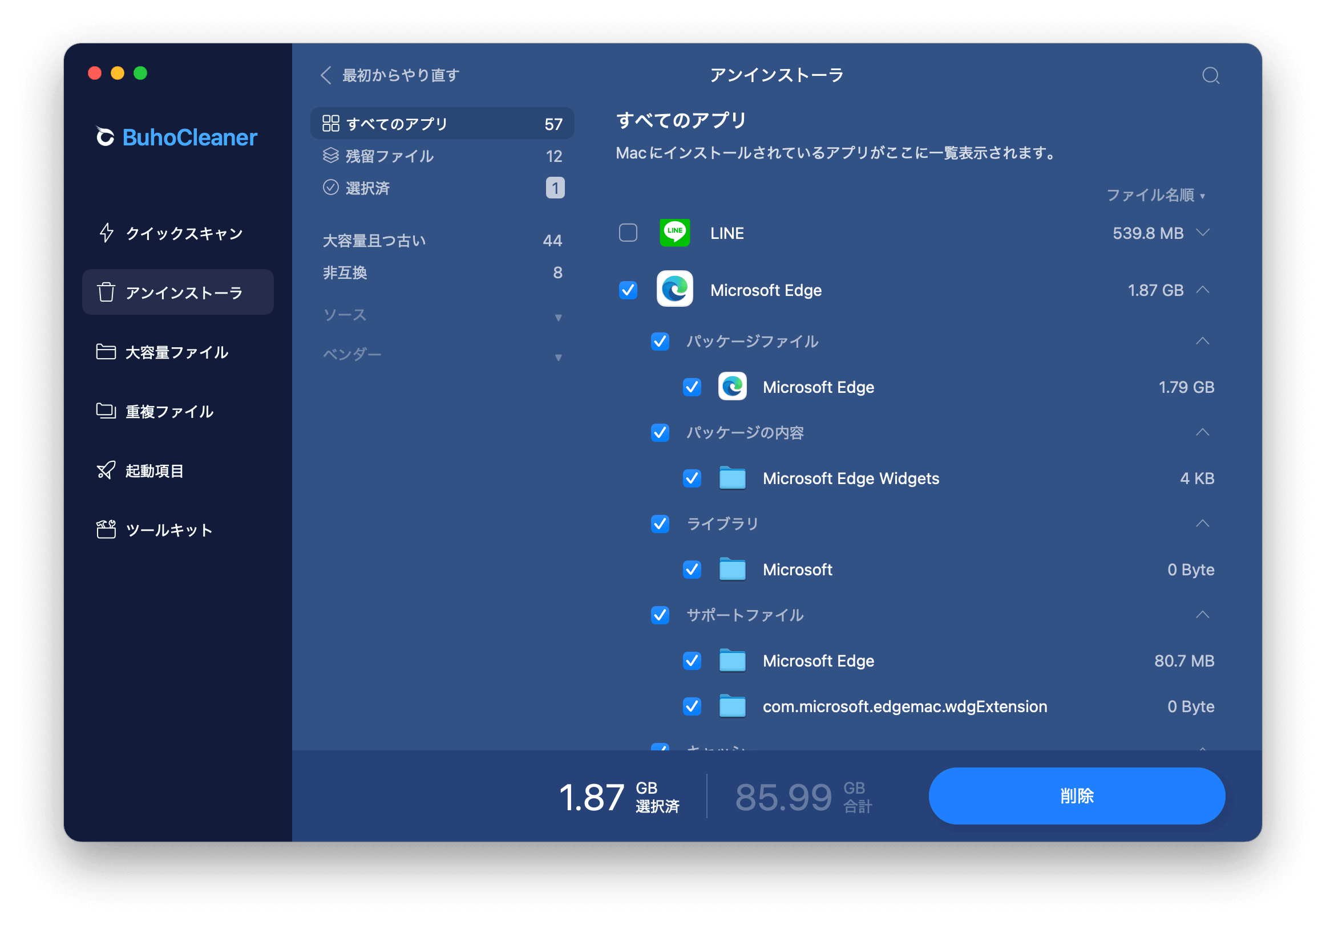Click the 539.8 MB size value
The image size is (1326, 926).
click(x=1147, y=233)
